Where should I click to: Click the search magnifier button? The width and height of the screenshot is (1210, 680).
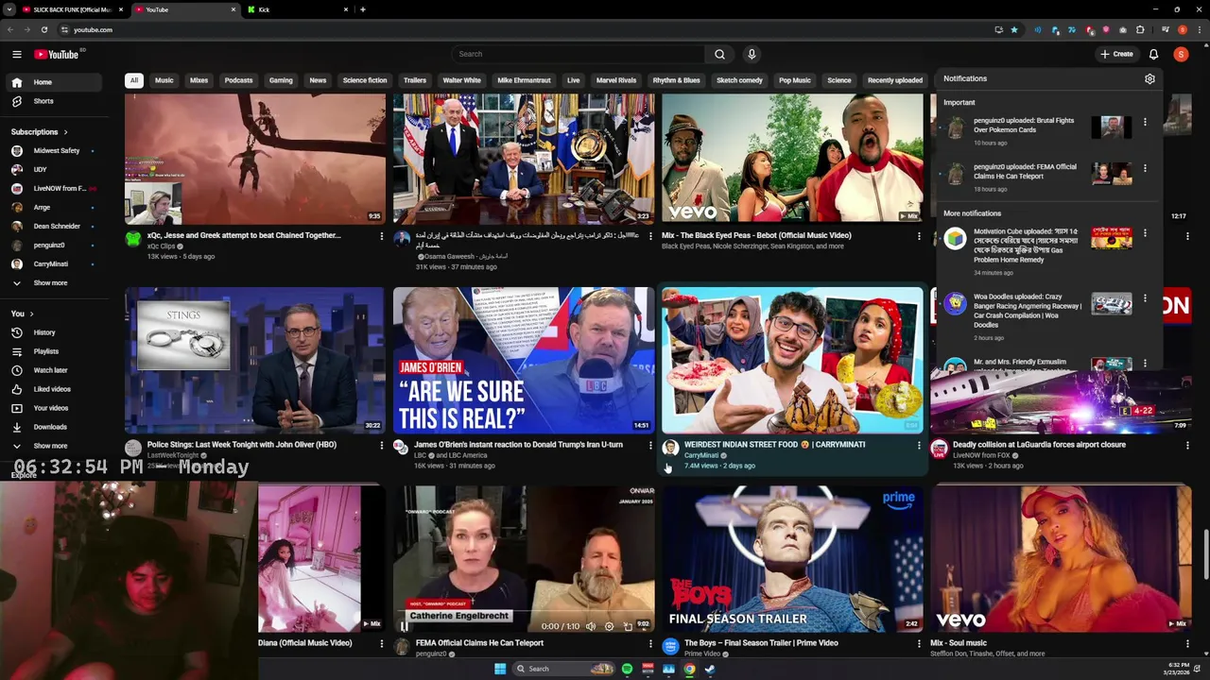719,55
